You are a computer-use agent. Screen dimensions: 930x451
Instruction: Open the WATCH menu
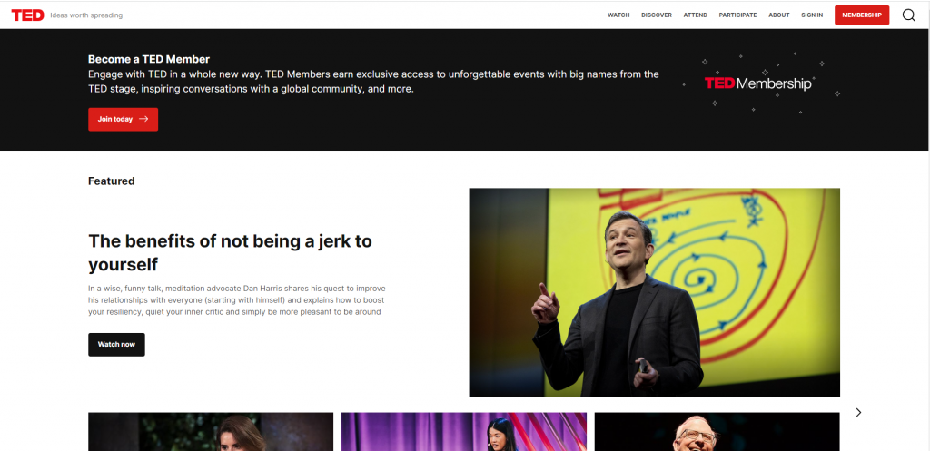pos(618,15)
